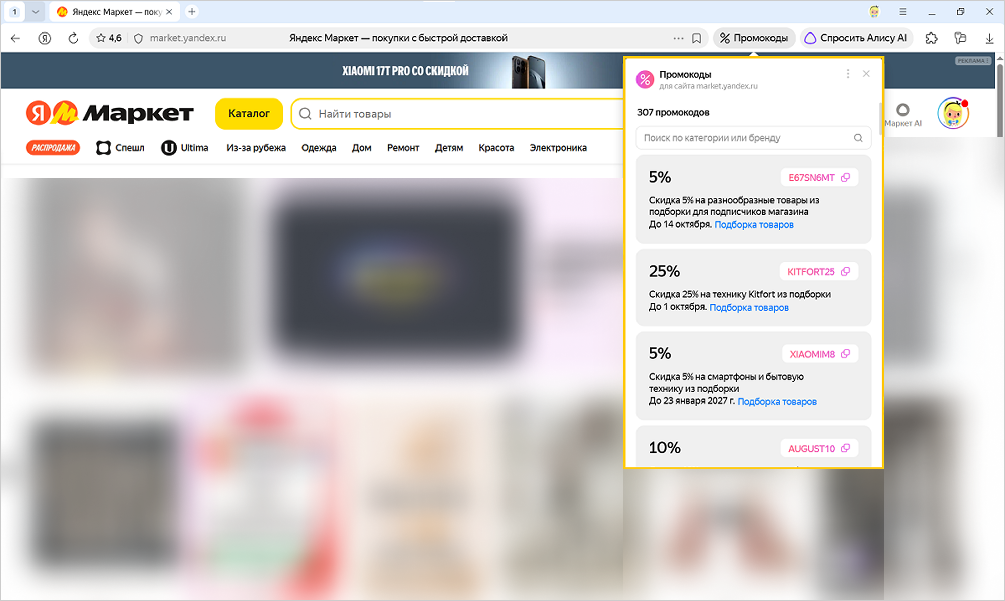
Task: Click the promo panel scrollbar thumb
Action: coord(880,119)
